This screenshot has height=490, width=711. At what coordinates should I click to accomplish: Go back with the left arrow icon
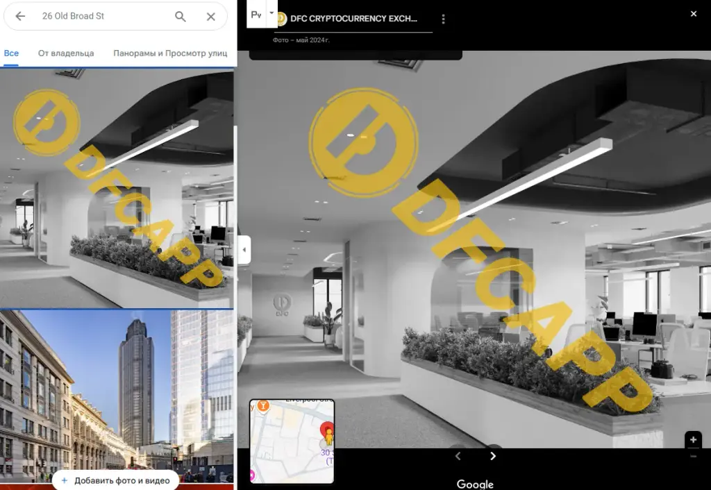[x=20, y=17]
